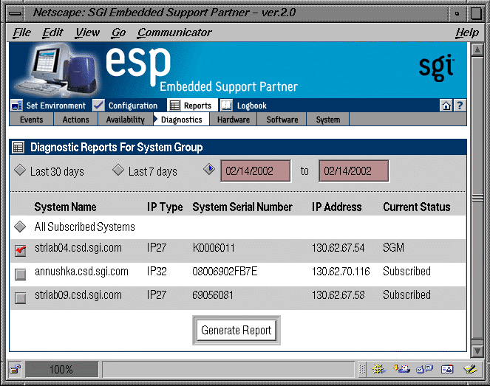Viewport: 490px width, 386px height.
Task: Switch to the Availability tab
Action: pos(126,120)
